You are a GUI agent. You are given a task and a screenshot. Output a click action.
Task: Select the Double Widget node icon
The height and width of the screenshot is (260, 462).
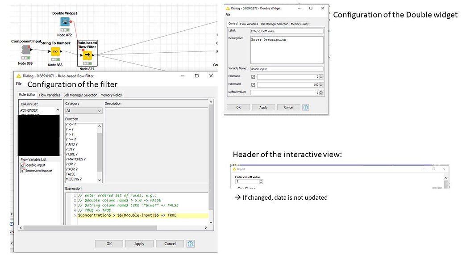64,21
